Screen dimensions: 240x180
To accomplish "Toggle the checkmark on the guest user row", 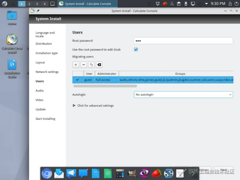I will (77, 80).
